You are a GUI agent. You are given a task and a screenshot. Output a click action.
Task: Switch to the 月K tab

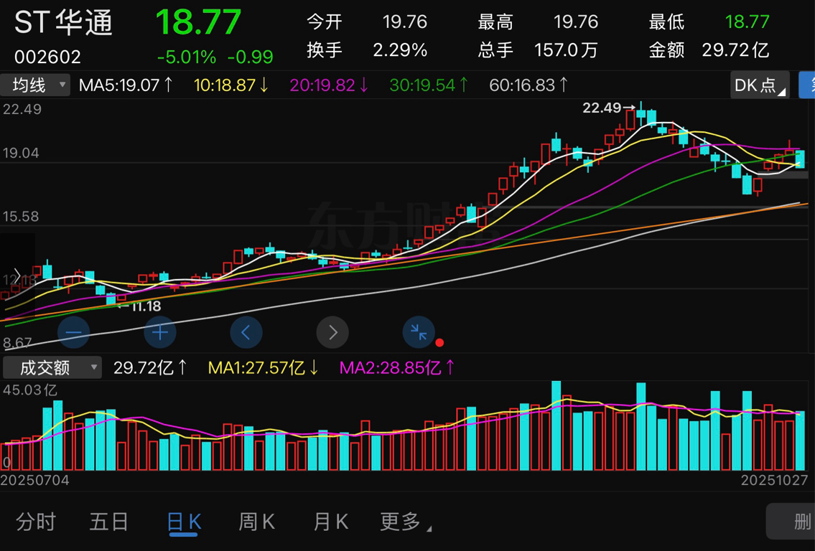click(330, 522)
